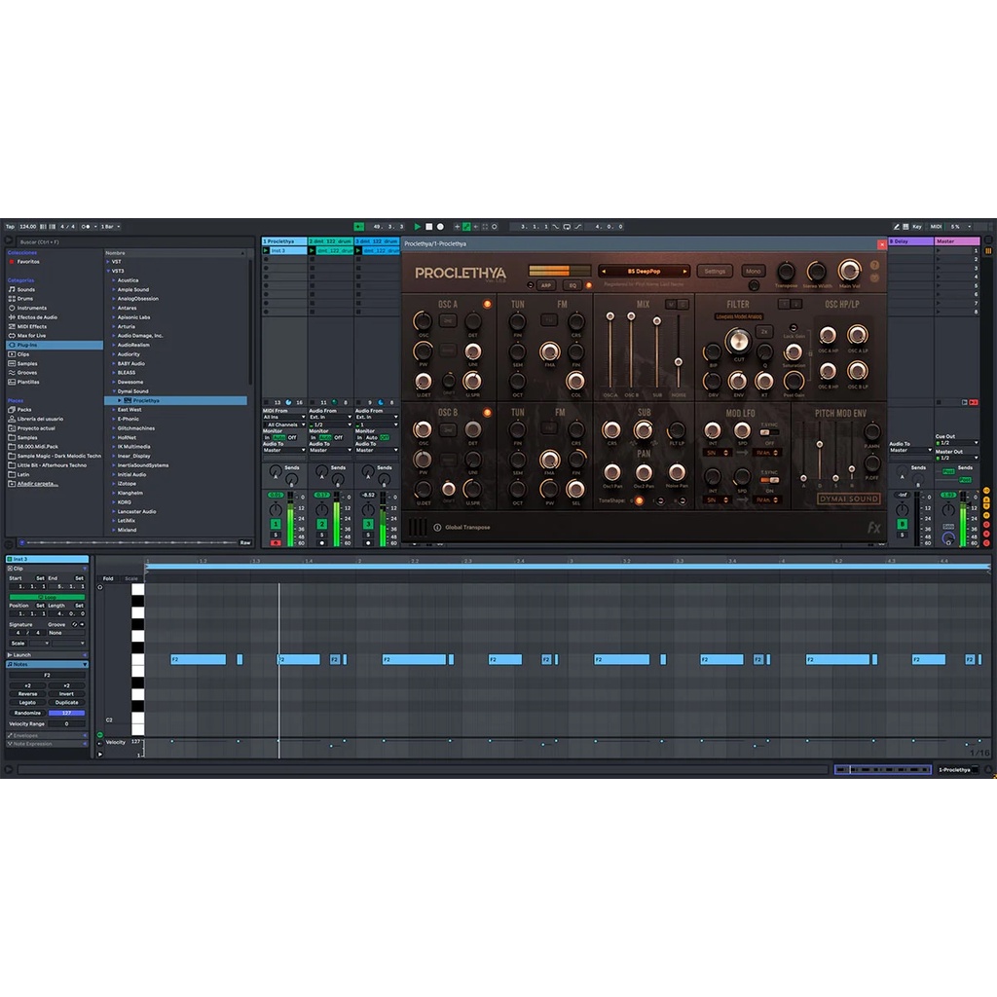Open the Sounds category

coord(26,289)
